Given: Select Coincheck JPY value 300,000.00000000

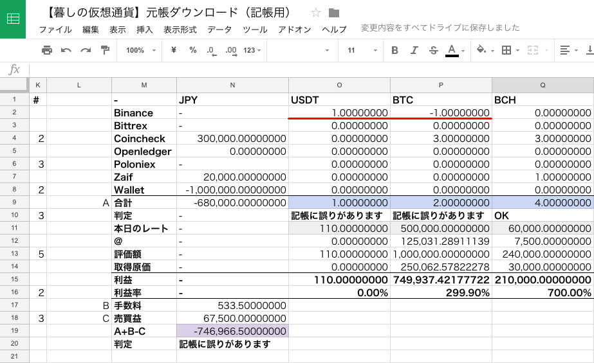Looking at the screenshot, I should [x=232, y=138].
